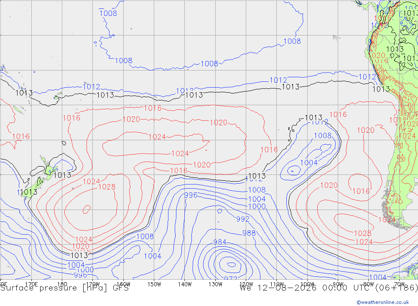Click the 1012 label next to the Peru coast
This screenshot has width=418, height=306.
(367, 77)
